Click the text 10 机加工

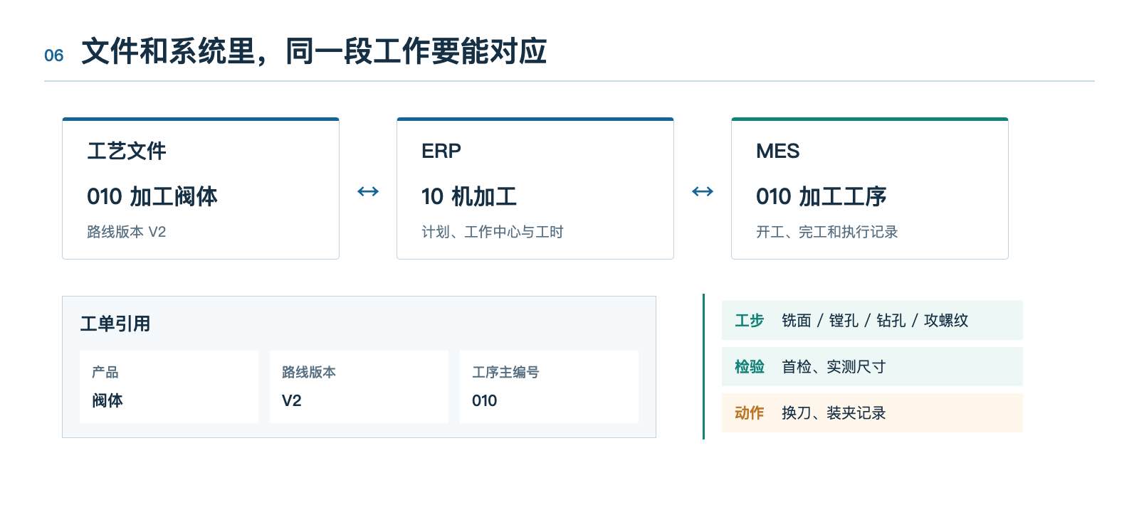(x=469, y=196)
